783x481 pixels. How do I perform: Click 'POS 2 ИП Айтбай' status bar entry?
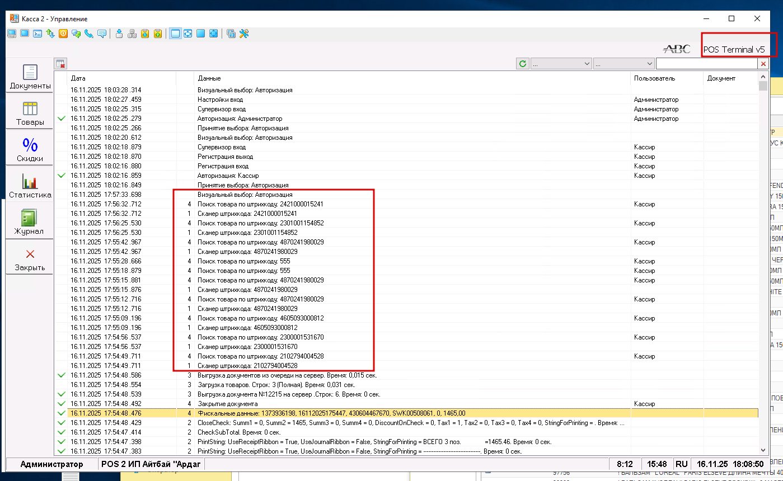click(151, 464)
